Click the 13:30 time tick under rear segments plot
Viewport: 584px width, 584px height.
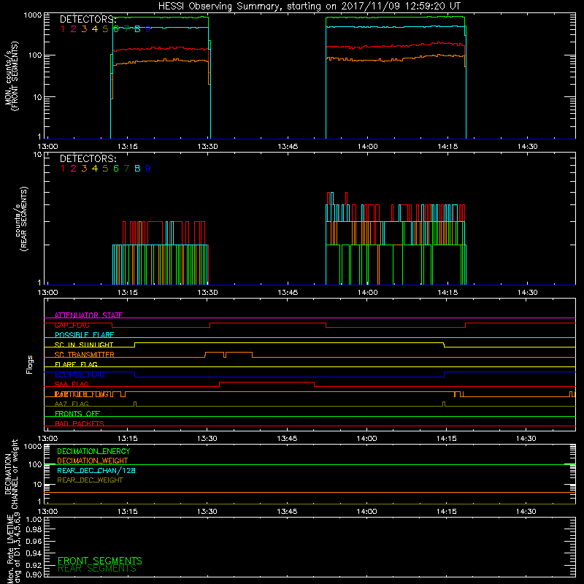pos(207,293)
